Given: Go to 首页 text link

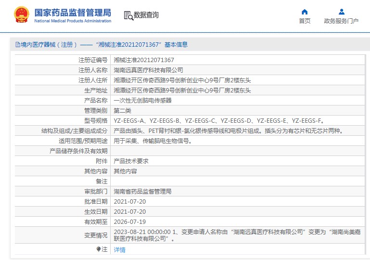Looking at the screenshot, I should [x=305, y=21].
